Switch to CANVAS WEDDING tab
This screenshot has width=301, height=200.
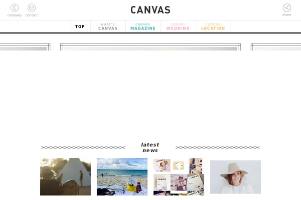pos(178,26)
